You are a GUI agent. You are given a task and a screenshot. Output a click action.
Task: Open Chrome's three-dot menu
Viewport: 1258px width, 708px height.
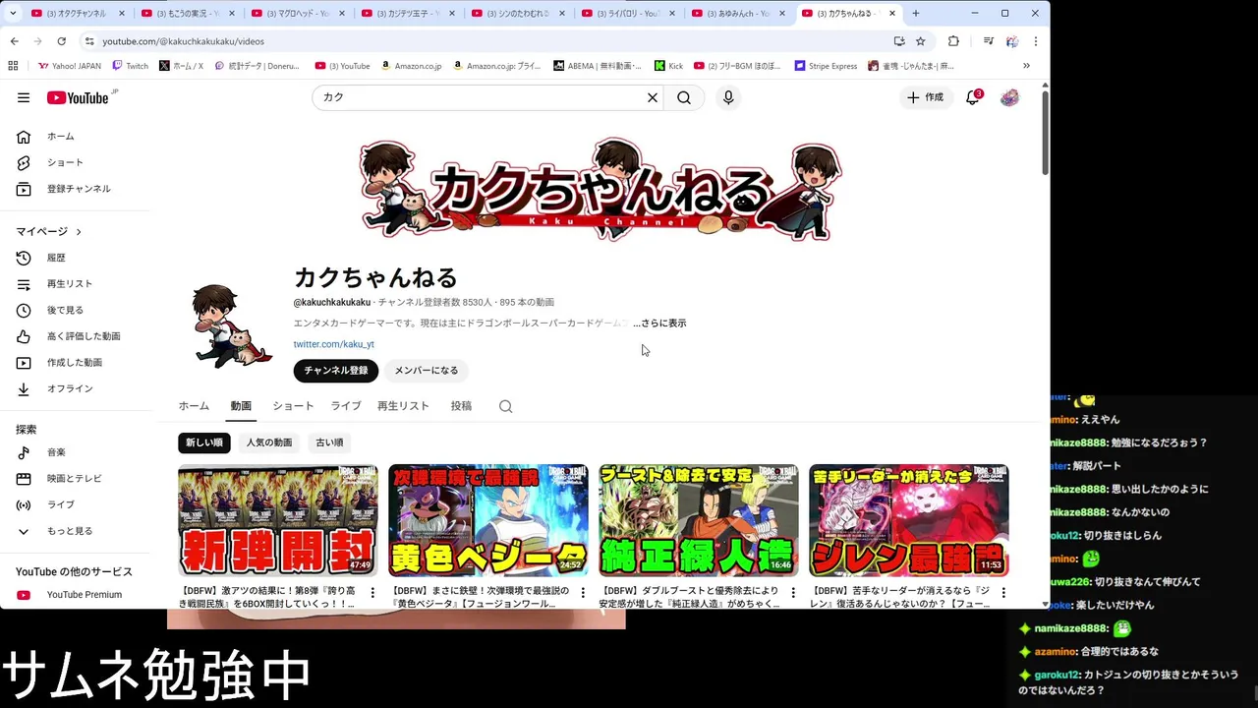pyautogui.click(x=1035, y=41)
